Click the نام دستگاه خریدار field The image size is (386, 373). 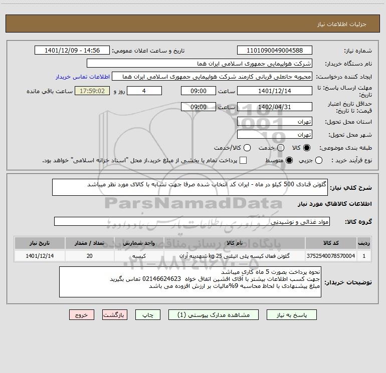pos(200,63)
